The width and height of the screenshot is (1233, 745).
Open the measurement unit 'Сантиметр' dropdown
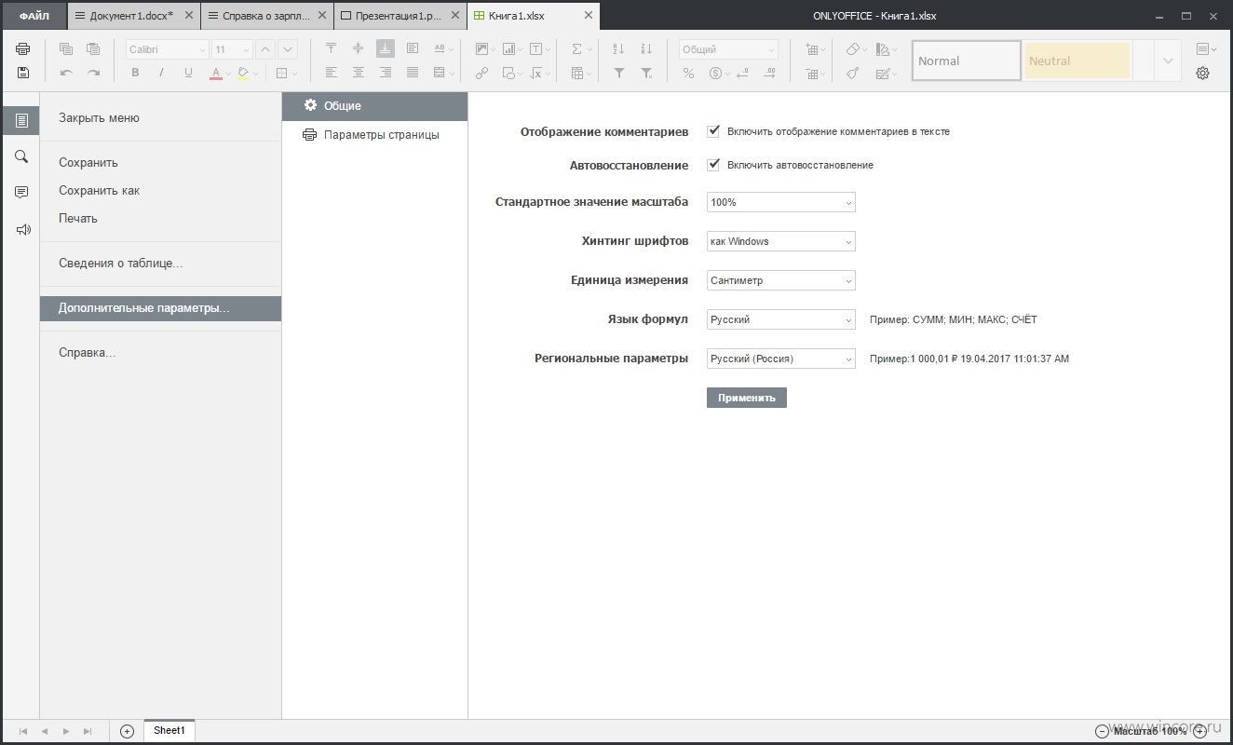tap(781, 280)
